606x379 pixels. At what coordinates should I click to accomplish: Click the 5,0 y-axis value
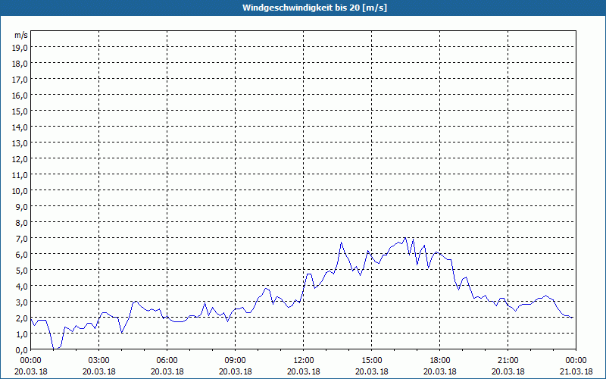tap(22, 271)
